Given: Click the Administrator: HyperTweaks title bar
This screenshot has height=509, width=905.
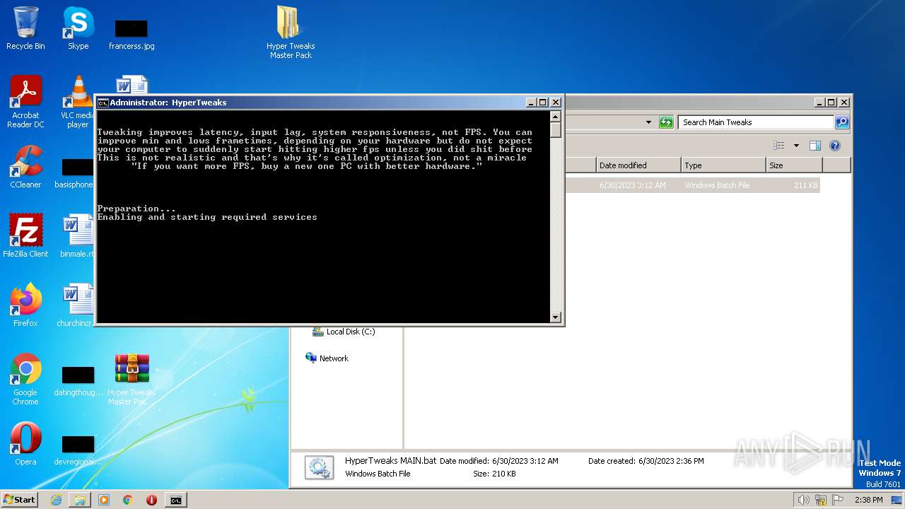Looking at the screenshot, I should pyautogui.click(x=311, y=103).
